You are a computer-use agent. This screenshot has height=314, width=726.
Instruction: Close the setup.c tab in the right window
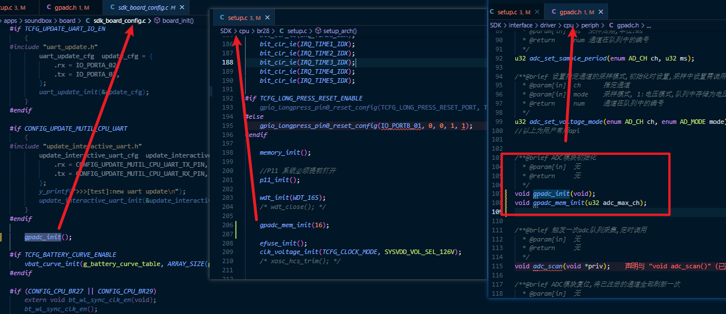pyautogui.click(x=538, y=11)
